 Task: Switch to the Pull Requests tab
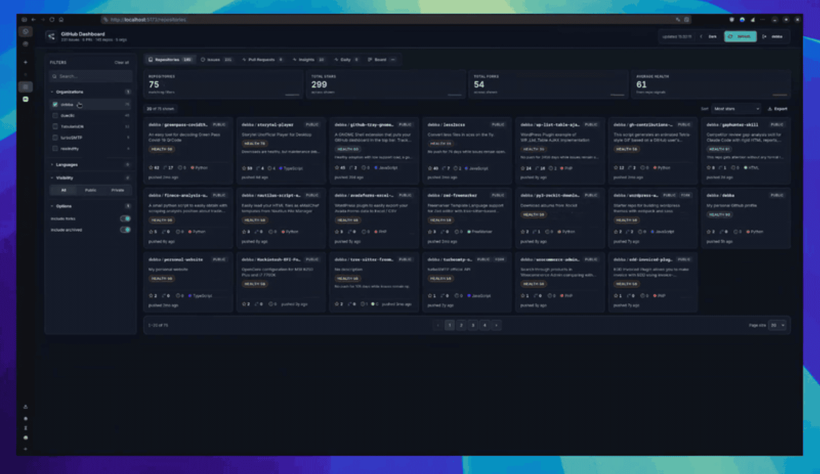(263, 60)
